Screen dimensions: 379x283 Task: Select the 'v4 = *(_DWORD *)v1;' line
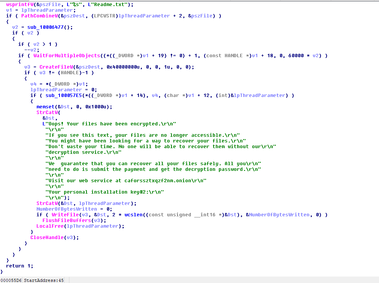click(59, 84)
